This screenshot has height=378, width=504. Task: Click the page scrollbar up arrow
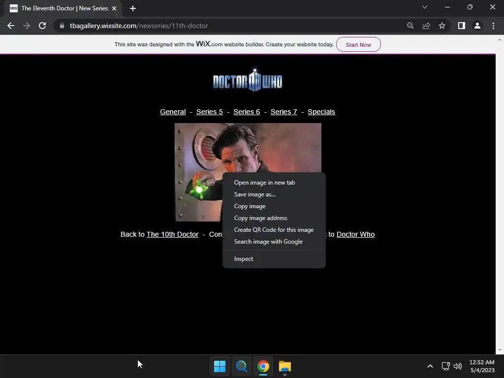click(500, 39)
